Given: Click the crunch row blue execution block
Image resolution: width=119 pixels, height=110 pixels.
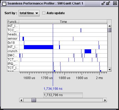Looking at the screenshot, I should (x=88, y=51).
